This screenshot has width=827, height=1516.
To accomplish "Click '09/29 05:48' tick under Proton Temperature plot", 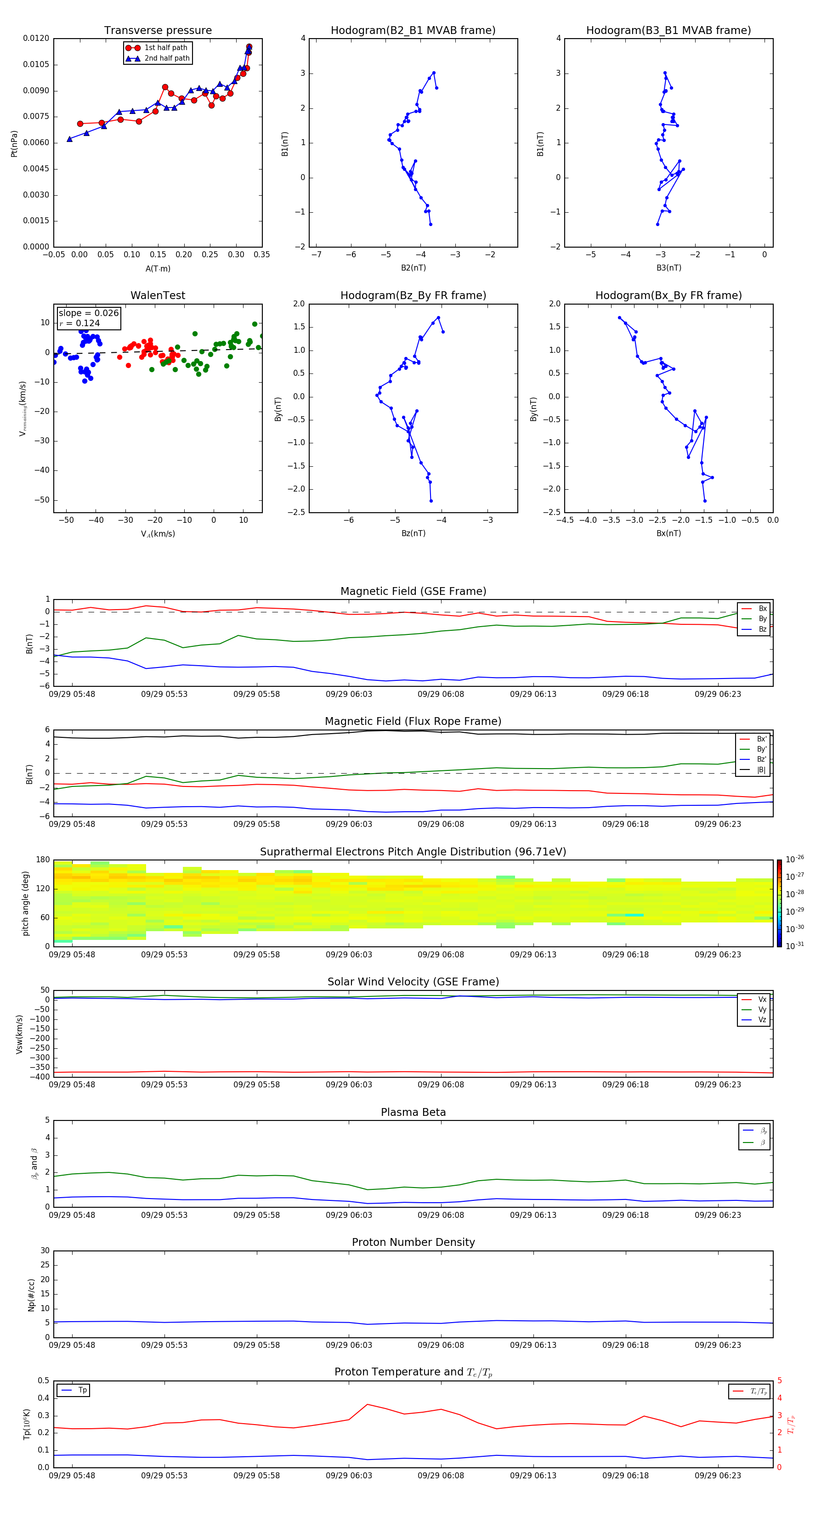I will [x=72, y=1476].
